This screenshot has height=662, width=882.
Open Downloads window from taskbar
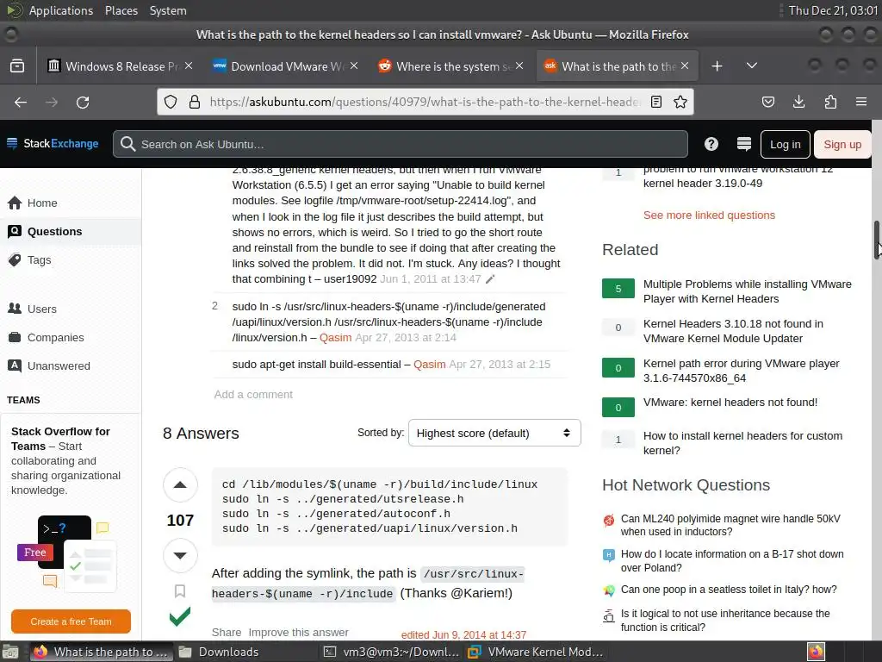(x=218, y=652)
